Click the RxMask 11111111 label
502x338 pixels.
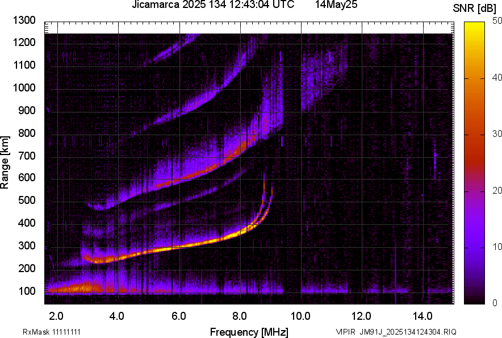(x=52, y=332)
